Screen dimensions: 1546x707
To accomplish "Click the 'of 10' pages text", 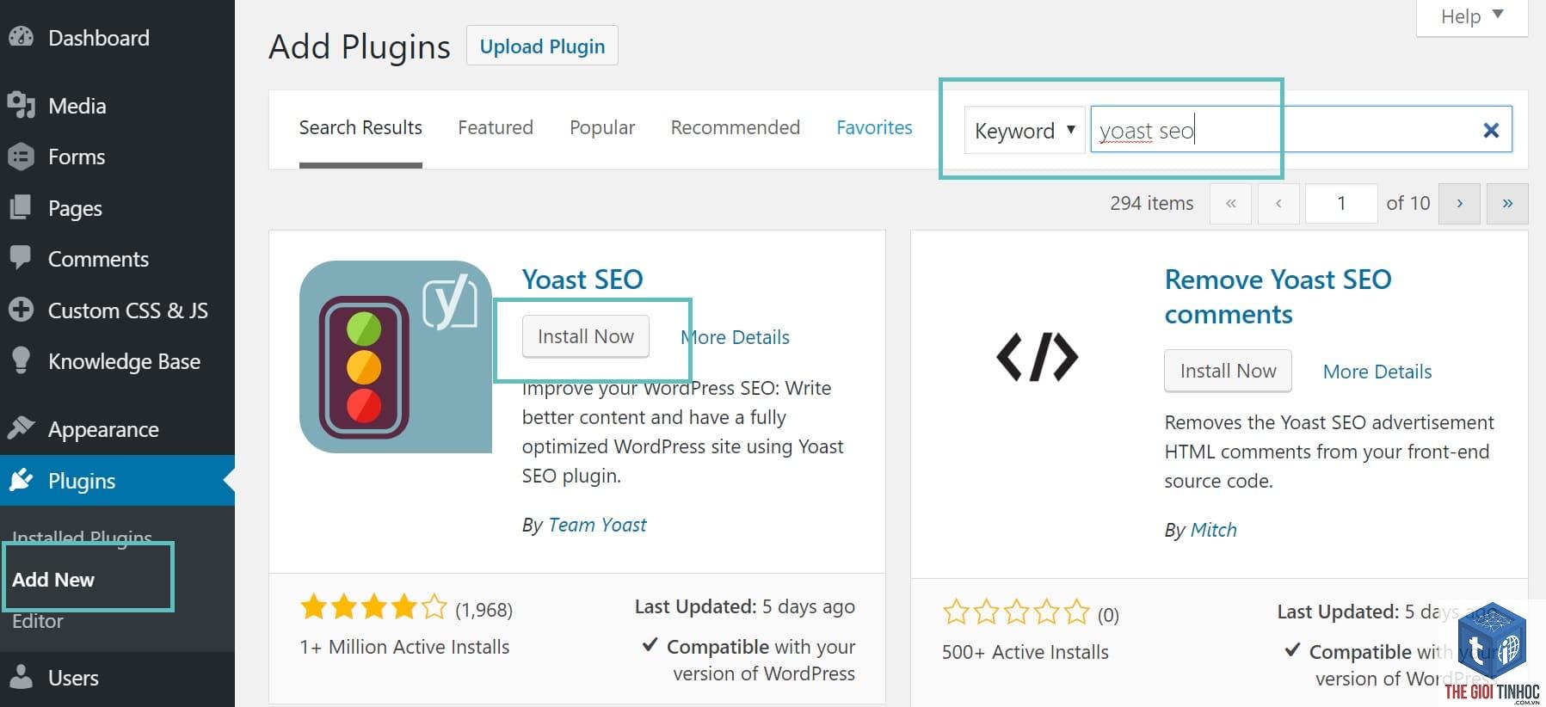I will coord(1408,204).
